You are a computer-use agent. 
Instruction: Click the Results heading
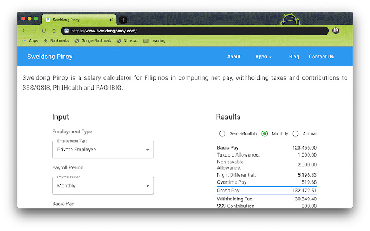click(228, 117)
